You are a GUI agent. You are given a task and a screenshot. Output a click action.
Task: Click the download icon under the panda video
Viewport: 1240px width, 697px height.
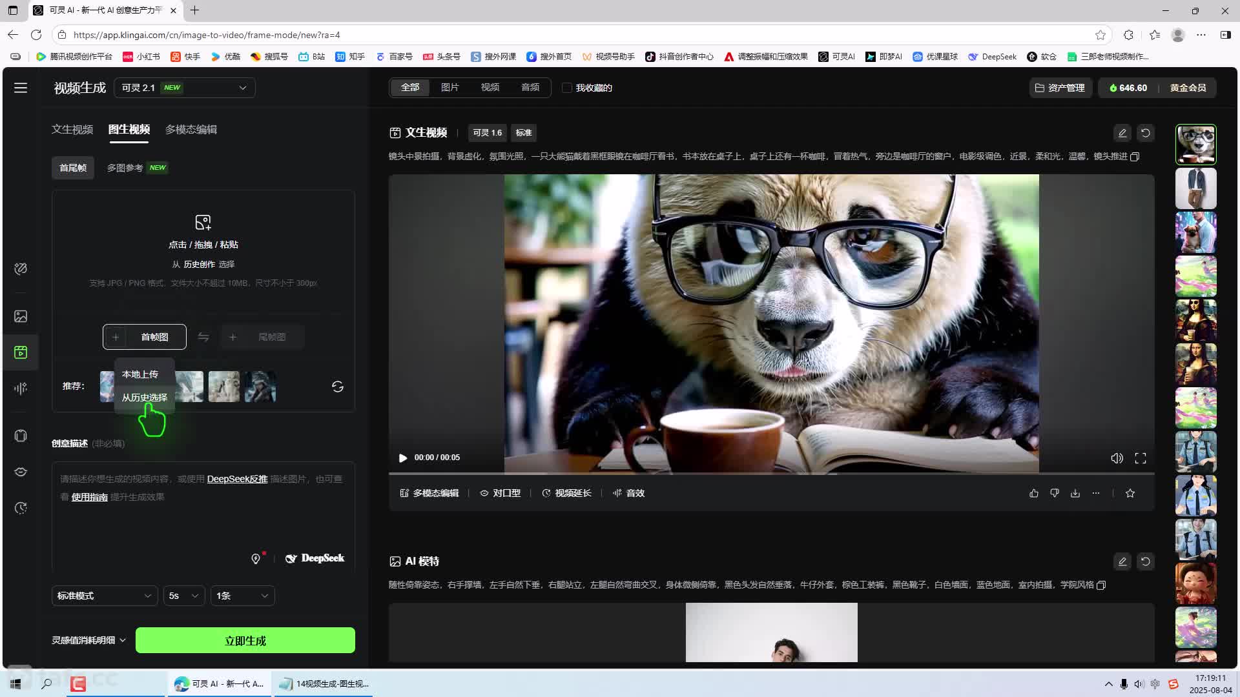(1075, 493)
